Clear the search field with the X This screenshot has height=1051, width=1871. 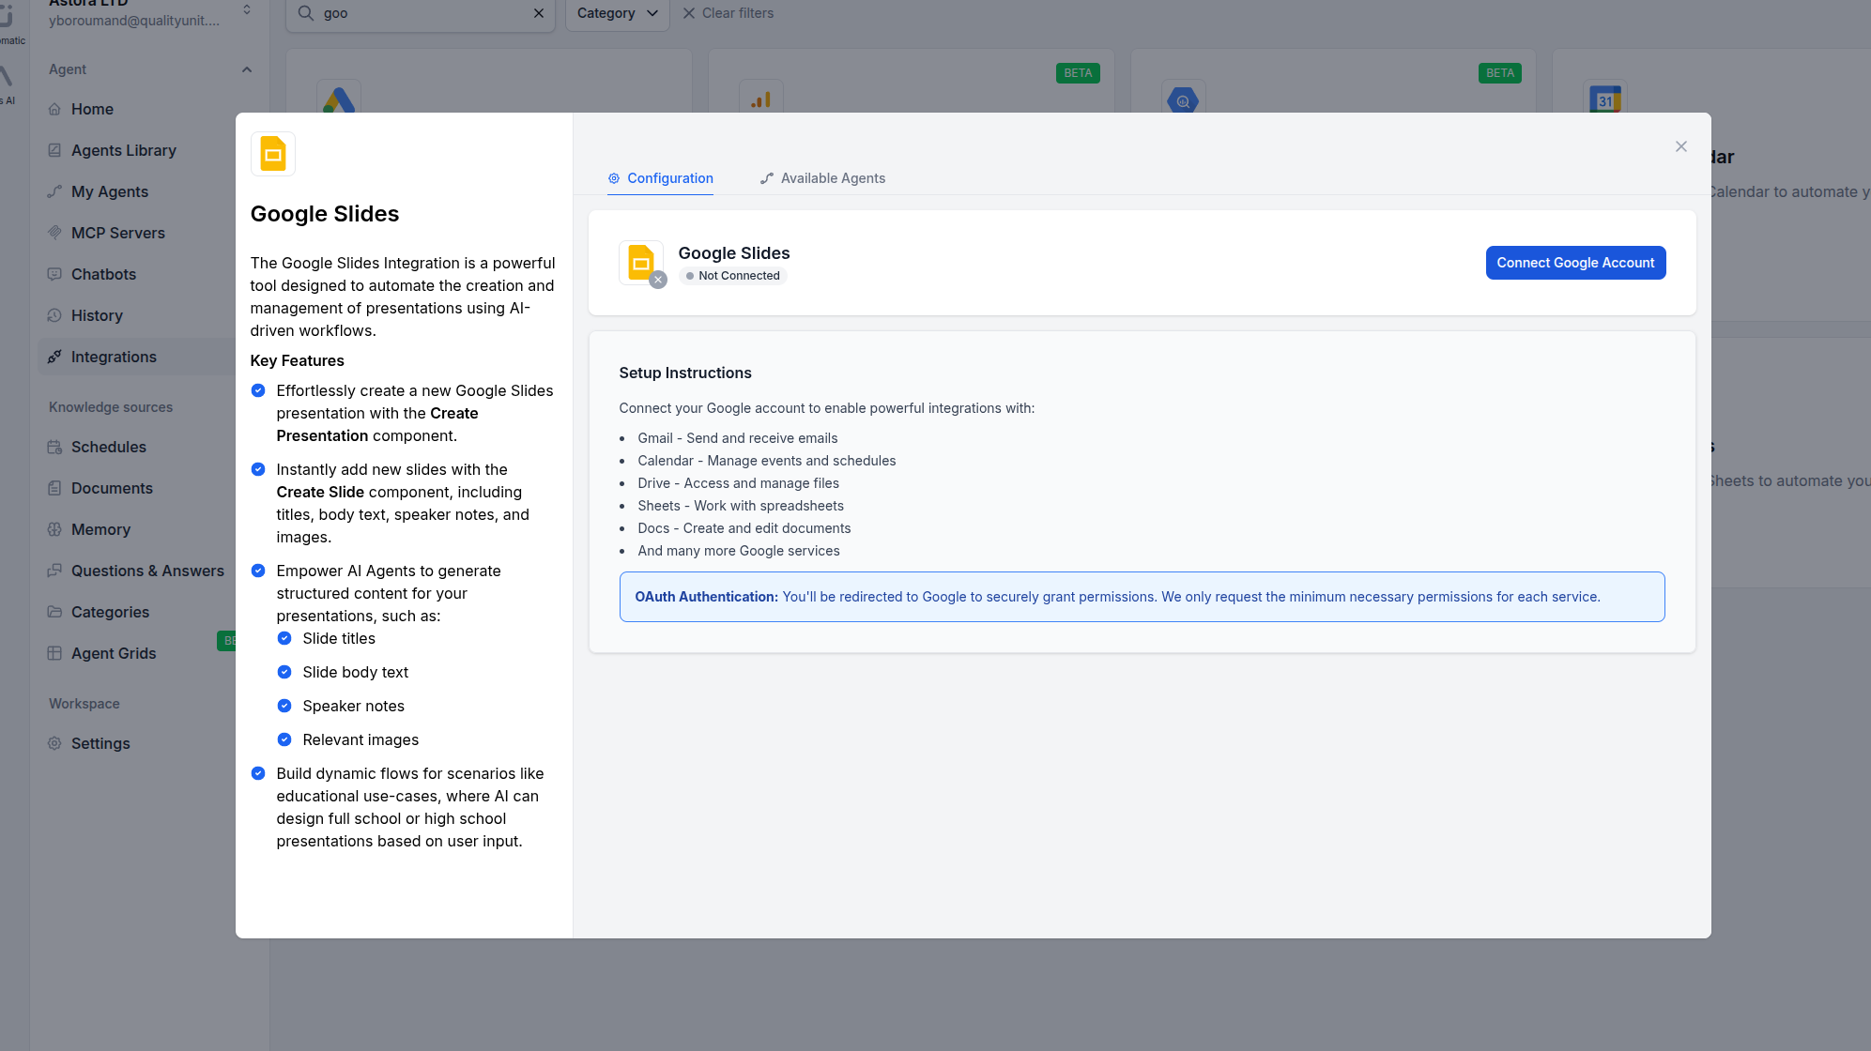pos(538,13)
